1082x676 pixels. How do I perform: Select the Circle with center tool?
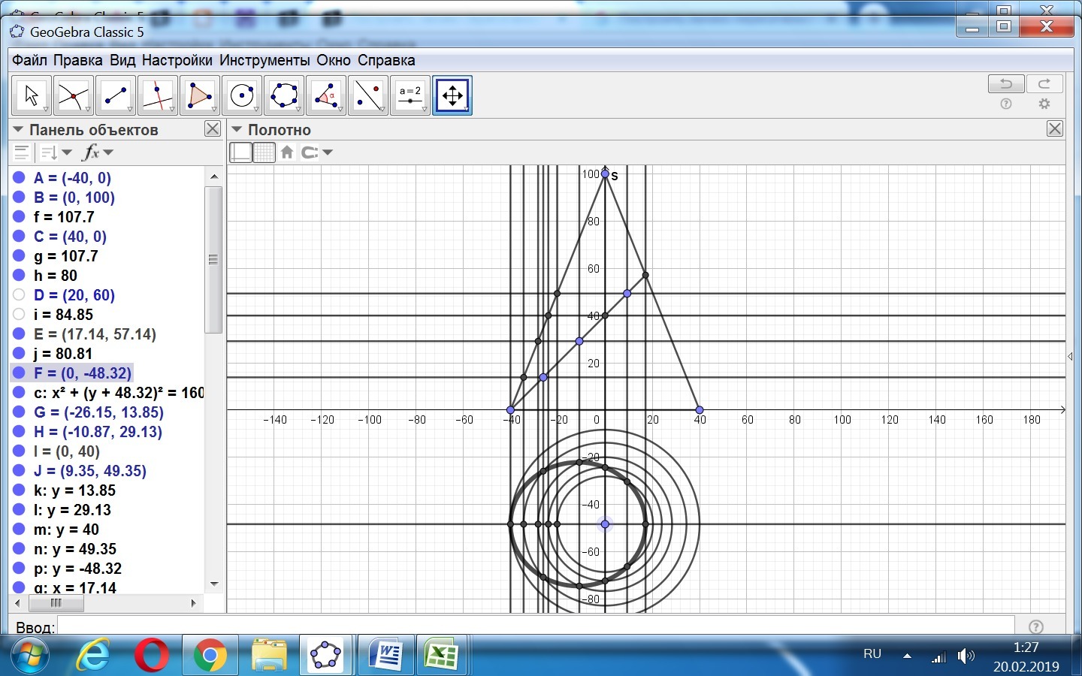241,95
